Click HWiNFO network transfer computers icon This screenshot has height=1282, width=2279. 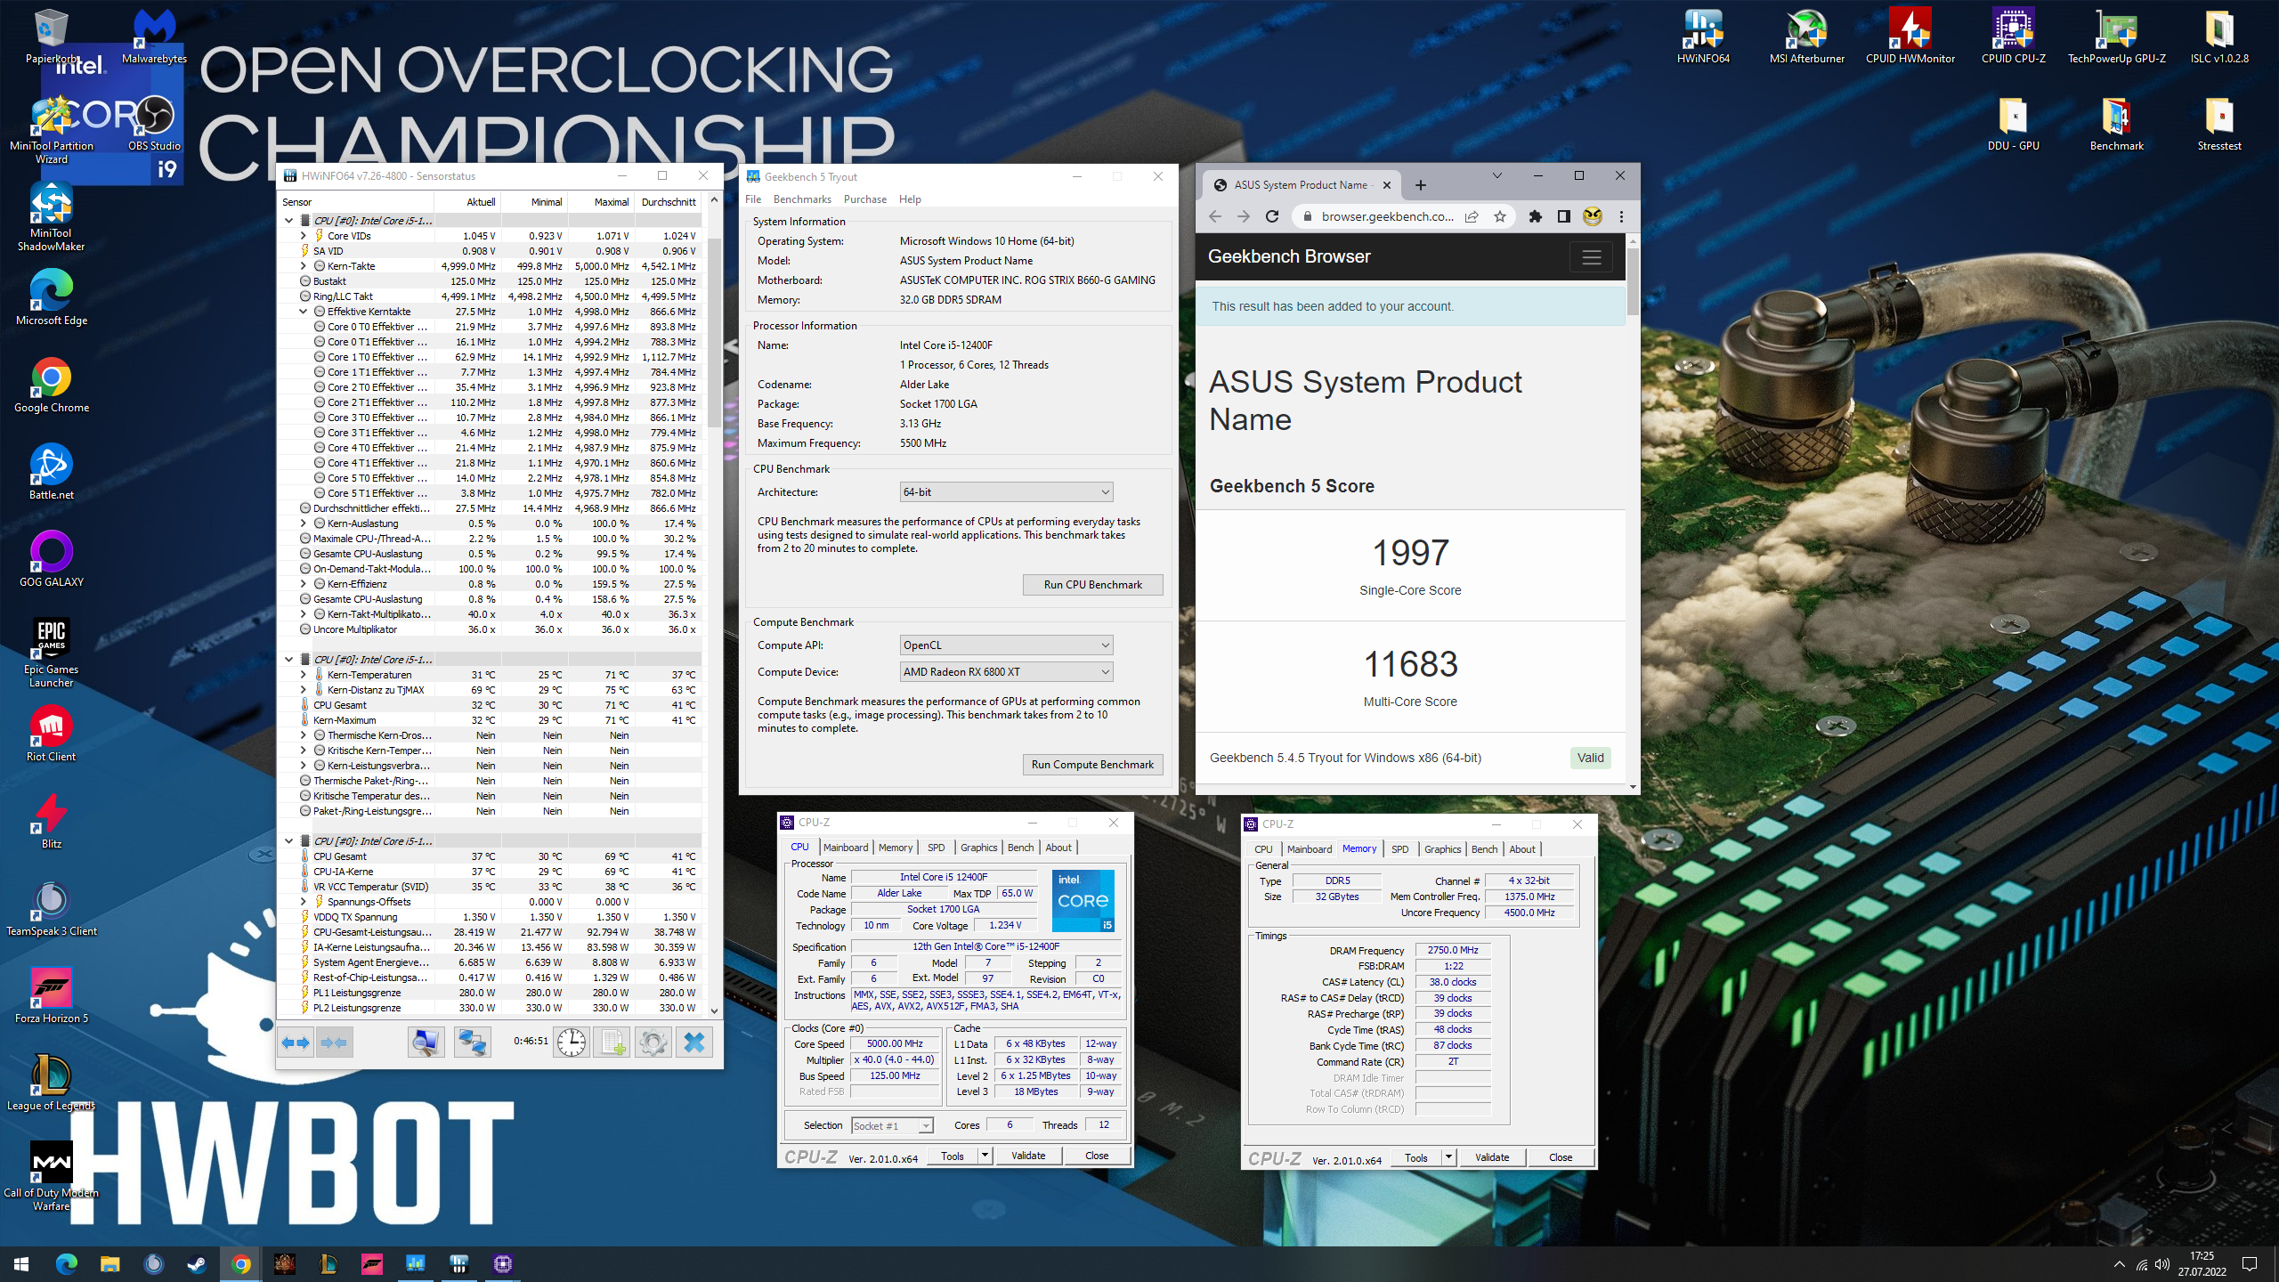point(472,1042)
